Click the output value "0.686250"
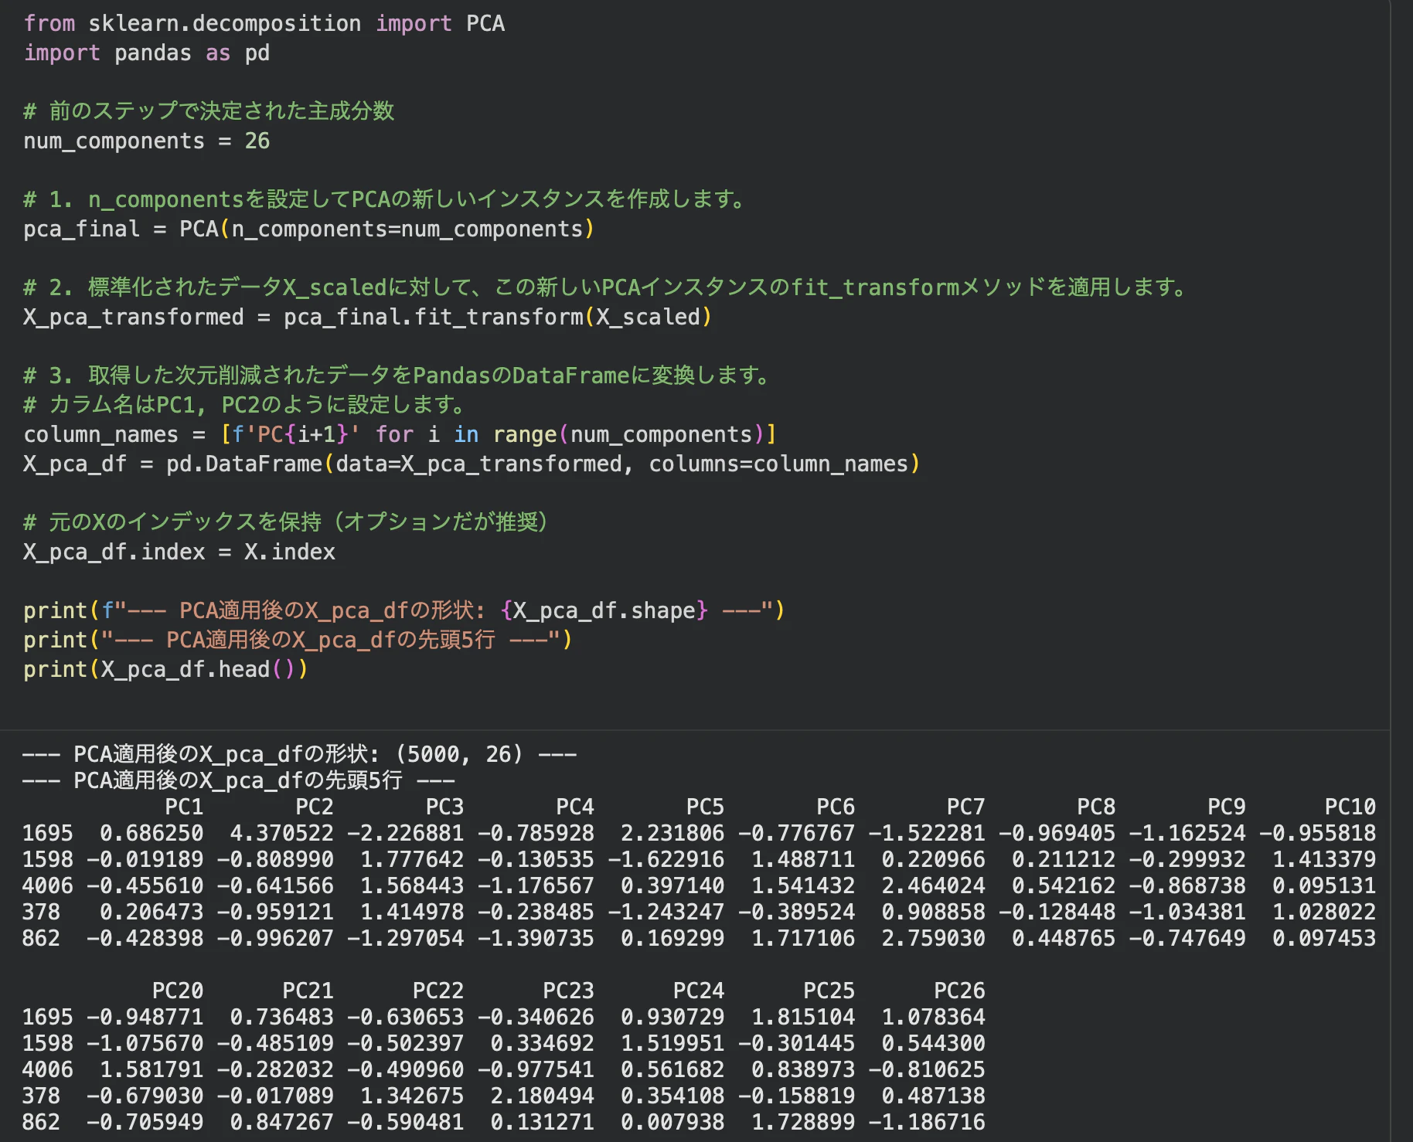The image size is (1413, 1142). 152,833
